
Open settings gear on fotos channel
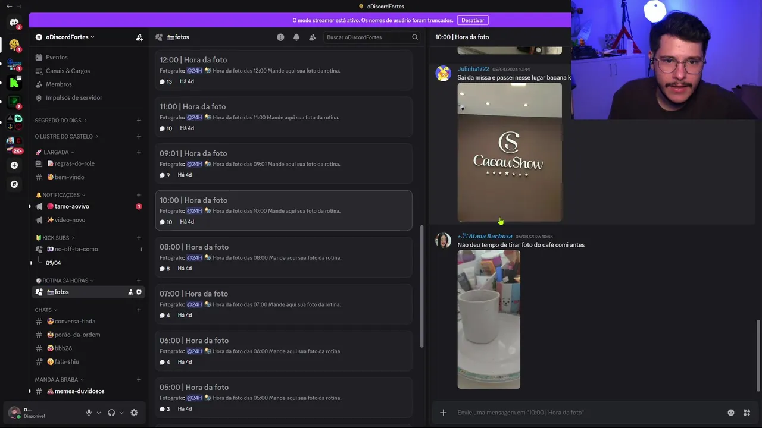(139, 292)
